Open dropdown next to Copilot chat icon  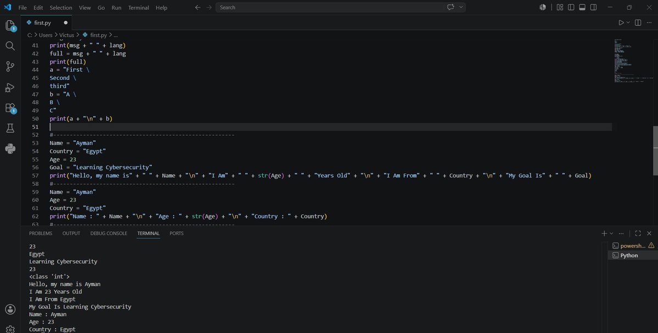[461, 7]
